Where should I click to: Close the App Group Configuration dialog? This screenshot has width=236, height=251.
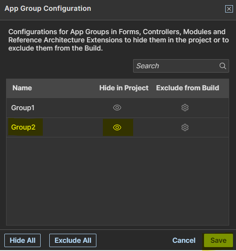coord(229,9)
